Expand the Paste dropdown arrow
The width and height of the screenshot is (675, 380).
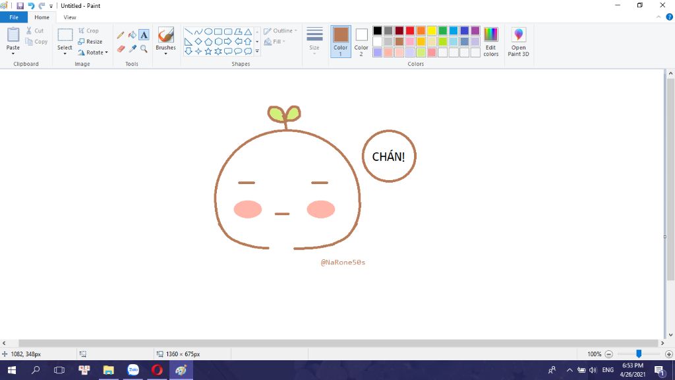tap(13, 54)
